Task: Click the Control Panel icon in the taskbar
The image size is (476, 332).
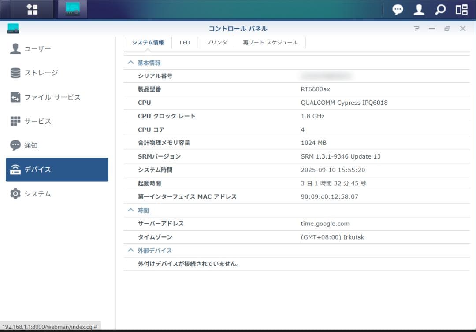Action: click(72, 9)
